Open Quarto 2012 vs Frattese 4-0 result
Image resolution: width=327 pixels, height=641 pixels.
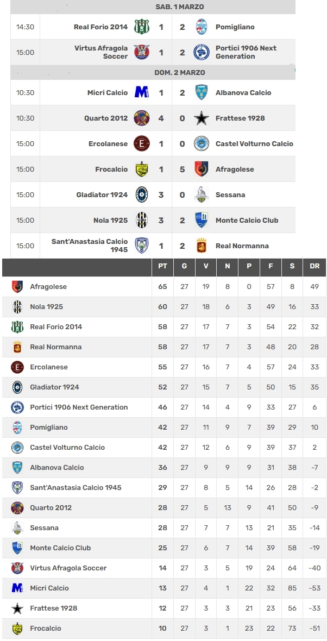(172, 118)
